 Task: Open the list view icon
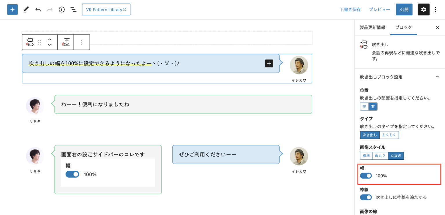click(x=74, y=10)
